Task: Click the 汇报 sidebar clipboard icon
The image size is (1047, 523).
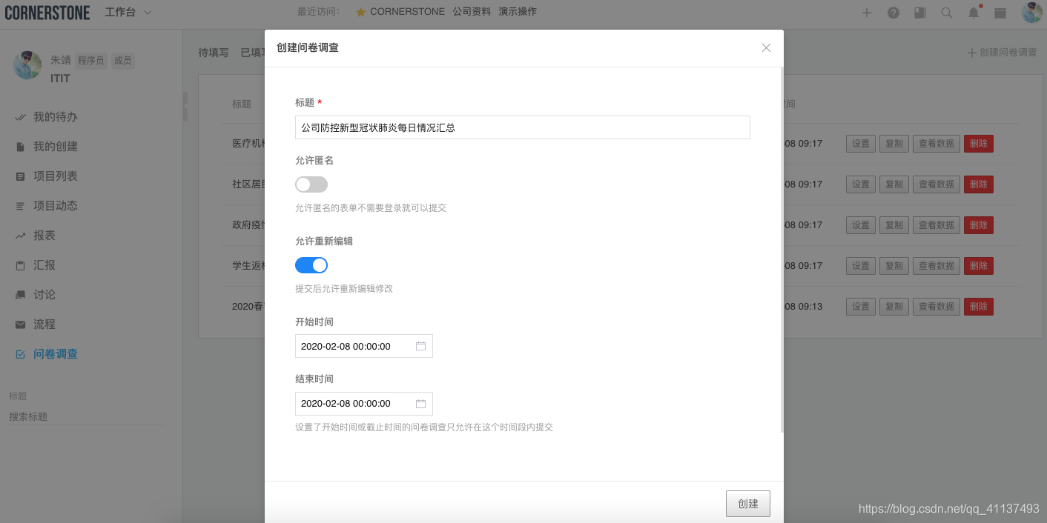Action: click(20, 265)
